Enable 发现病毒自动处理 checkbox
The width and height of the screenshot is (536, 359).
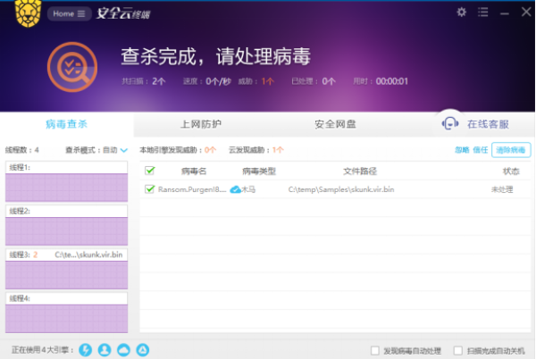pos(374,350)
